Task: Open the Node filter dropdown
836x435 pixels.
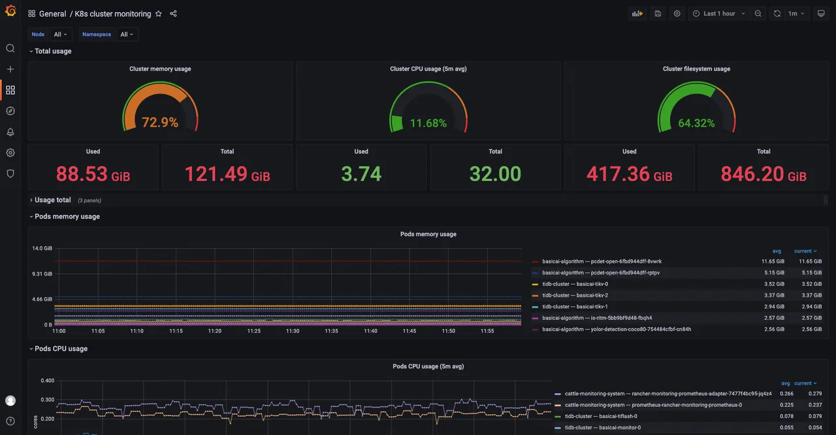Action: click(60, 34)
